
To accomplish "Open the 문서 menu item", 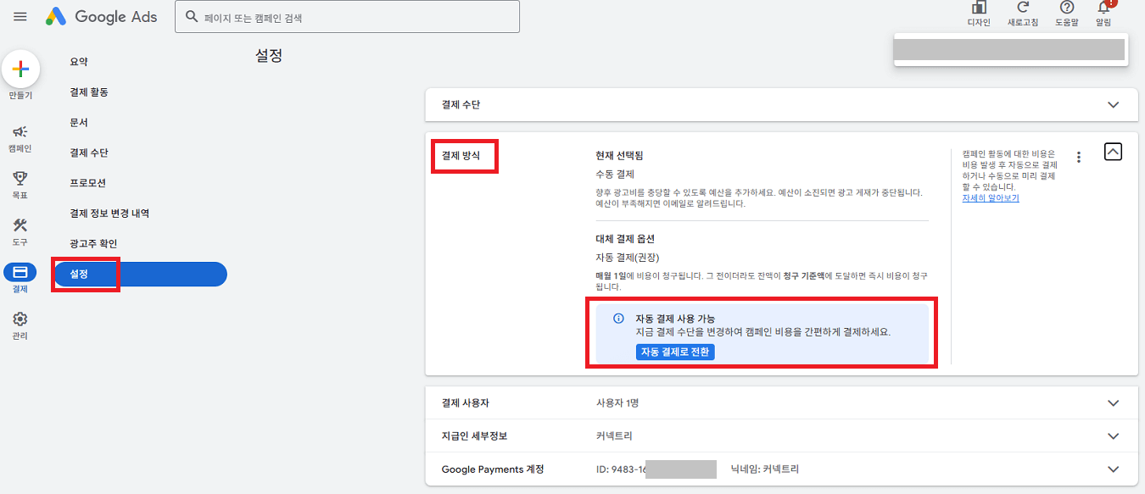I will pos(79,123).
